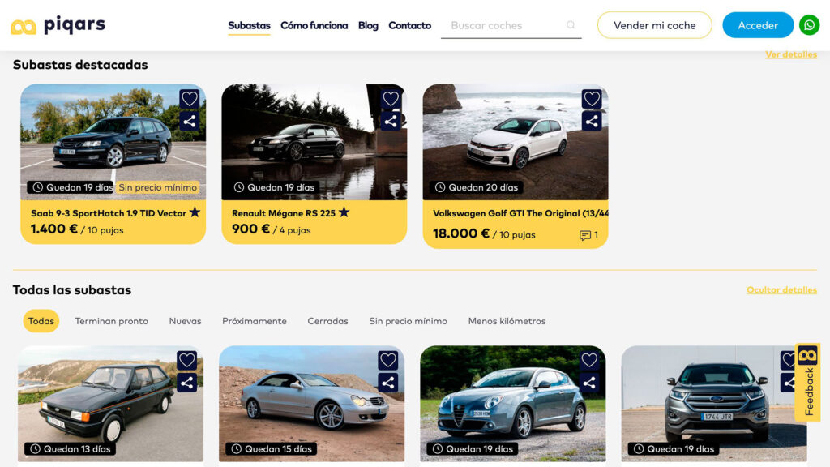This screenshot has width=830, height=467.
Task: Select Menos kilómetros filter
Action: pos(507,321)
